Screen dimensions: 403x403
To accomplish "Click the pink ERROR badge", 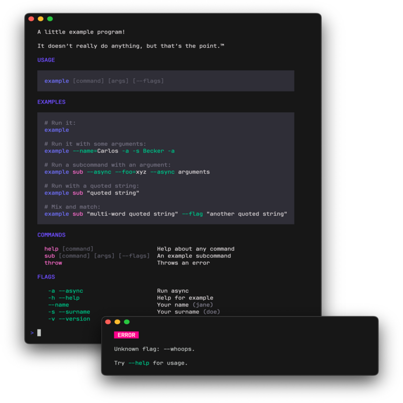I will coord(126,335).
